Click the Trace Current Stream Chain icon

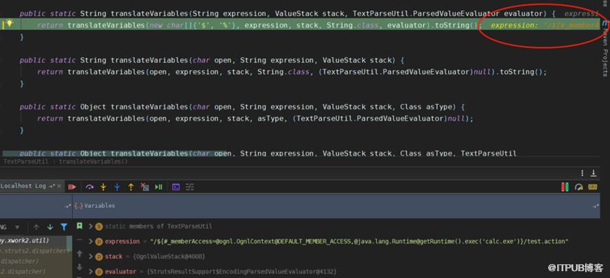point(189,187)
